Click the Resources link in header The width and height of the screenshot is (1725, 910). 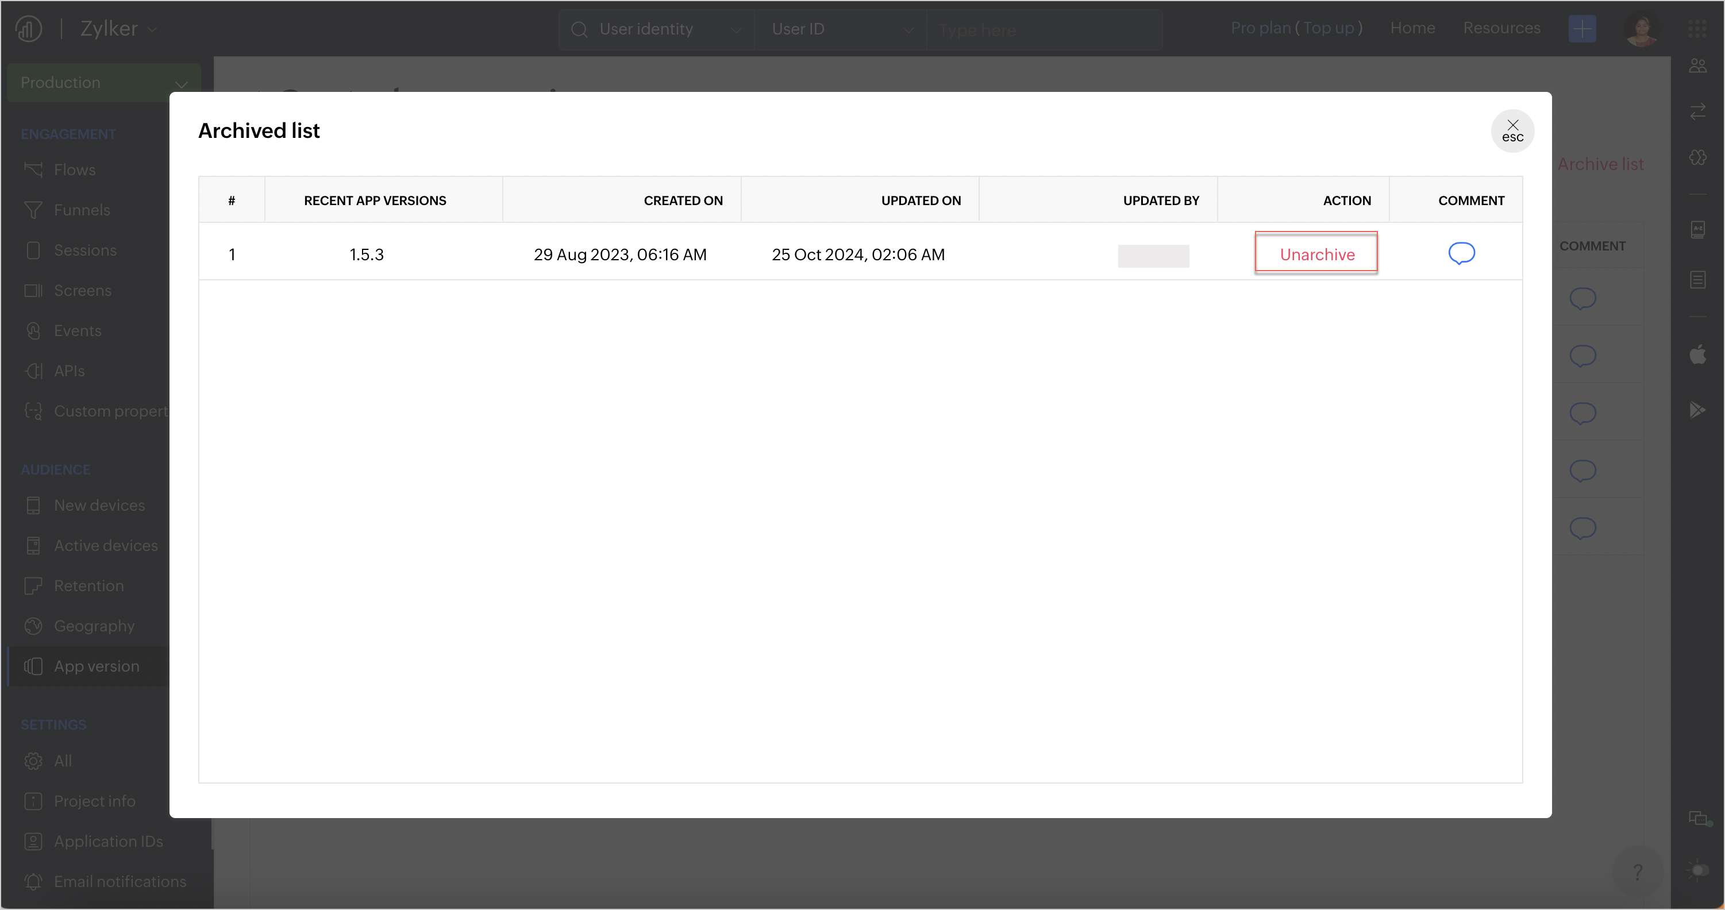[x=1501, y=28]
